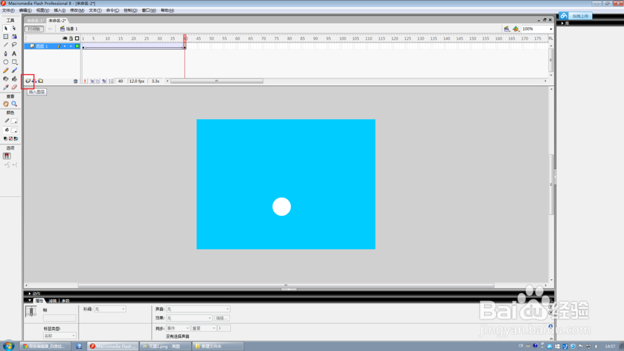The height and width of the screenshot is (351, 624).
Task: Open the fill color swatch
Action: pyautogui.click(x=14, y=130)
